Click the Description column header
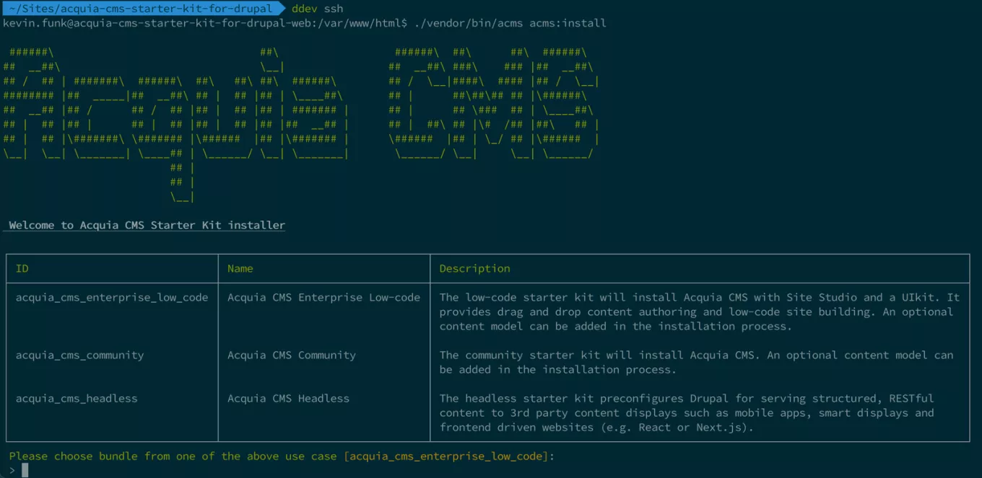This screenshot has height=478, width=982. tap(474, 268)
